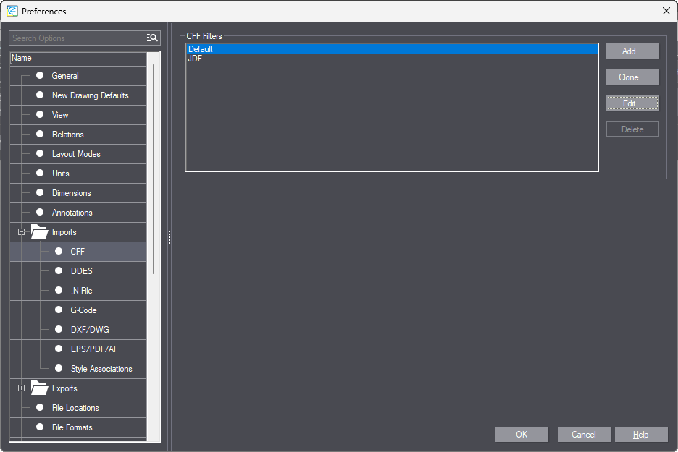
Task: Collapse the Imports tree node
Action: tap(21, 232)
